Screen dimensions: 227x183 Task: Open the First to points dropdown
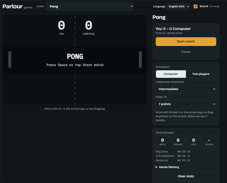(x=186, y=104)
